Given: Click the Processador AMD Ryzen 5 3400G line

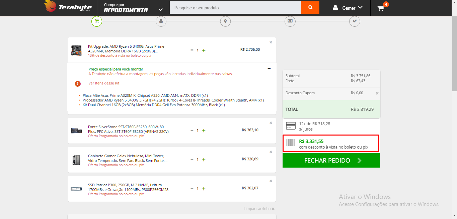Looking at the screenshot, I should point(173,100).
